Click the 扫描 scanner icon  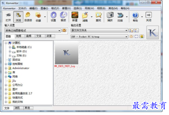click(120, 15)
